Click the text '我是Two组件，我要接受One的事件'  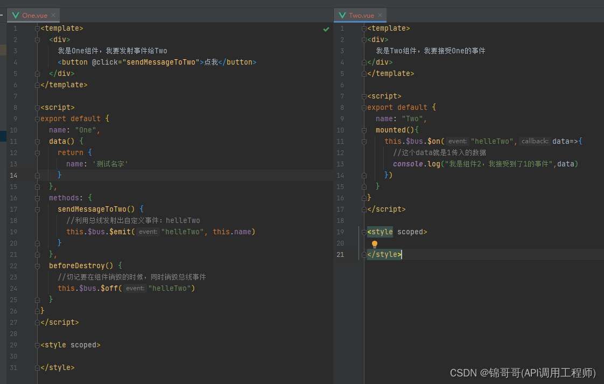(x=430, y=51)
